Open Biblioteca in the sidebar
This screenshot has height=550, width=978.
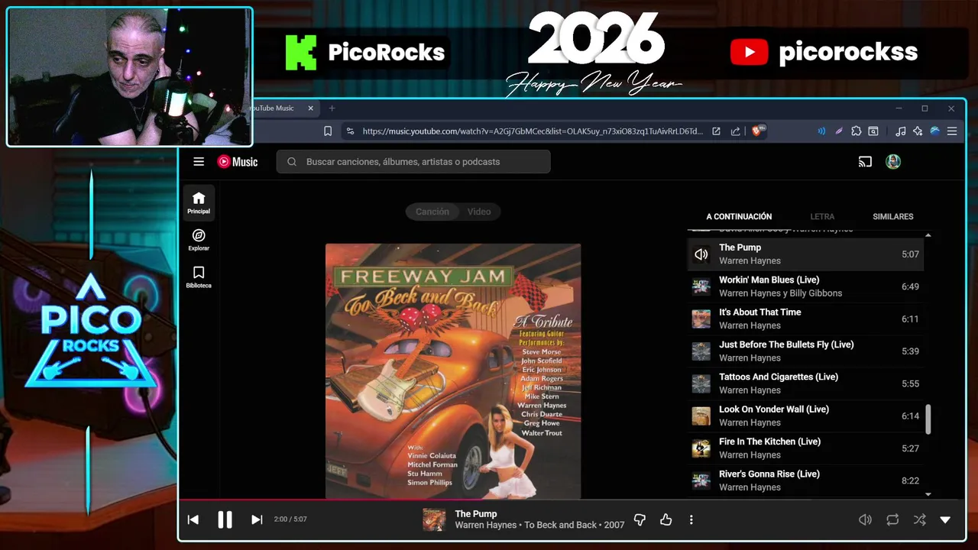coord(199,277)
